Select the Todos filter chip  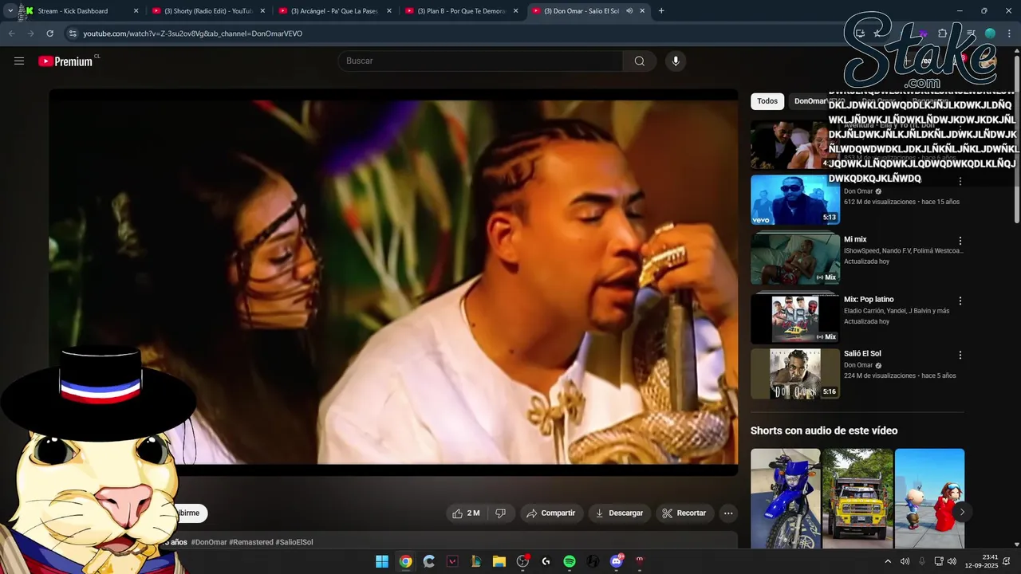tap(767, 101)
